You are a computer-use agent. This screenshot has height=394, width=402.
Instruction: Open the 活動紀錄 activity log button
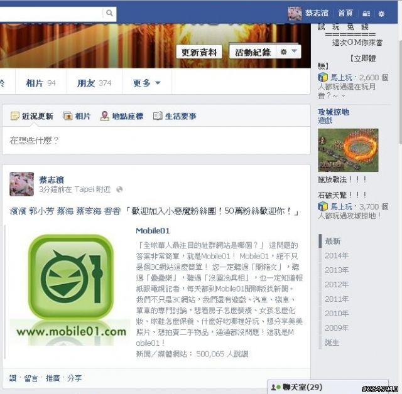(x=253, y=52)
